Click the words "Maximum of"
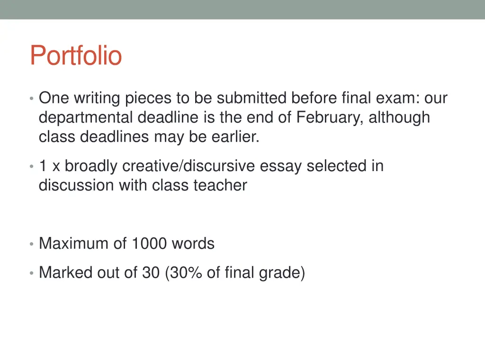 pyautogui.click(x=82, y=243)
